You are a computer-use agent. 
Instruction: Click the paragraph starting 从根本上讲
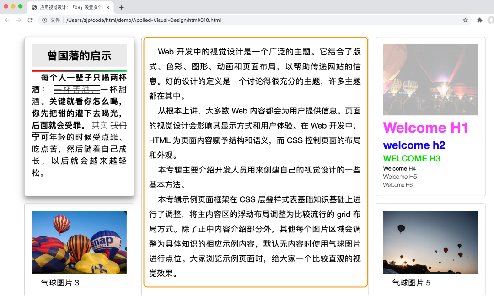coord(255,133)
